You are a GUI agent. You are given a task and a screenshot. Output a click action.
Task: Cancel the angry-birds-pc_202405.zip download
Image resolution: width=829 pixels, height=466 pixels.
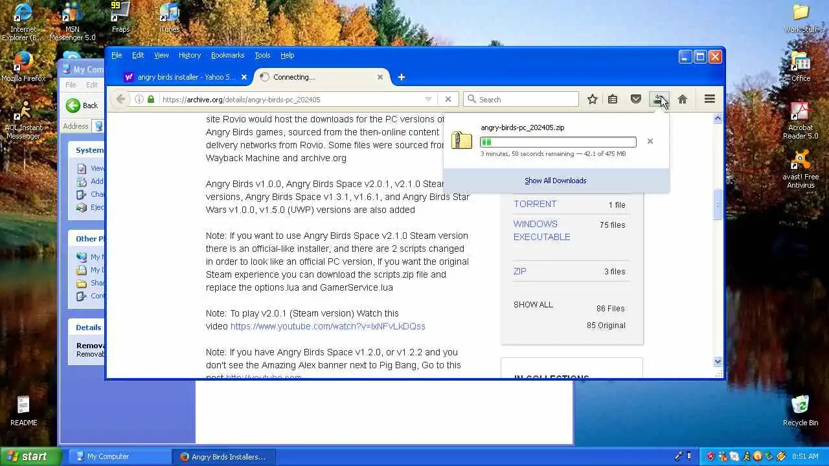click(x=650, y=141)
